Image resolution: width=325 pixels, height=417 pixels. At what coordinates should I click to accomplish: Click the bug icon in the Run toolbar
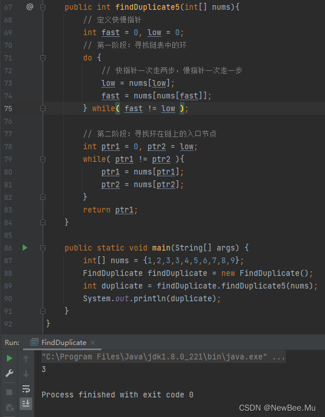tap(9, 407)
